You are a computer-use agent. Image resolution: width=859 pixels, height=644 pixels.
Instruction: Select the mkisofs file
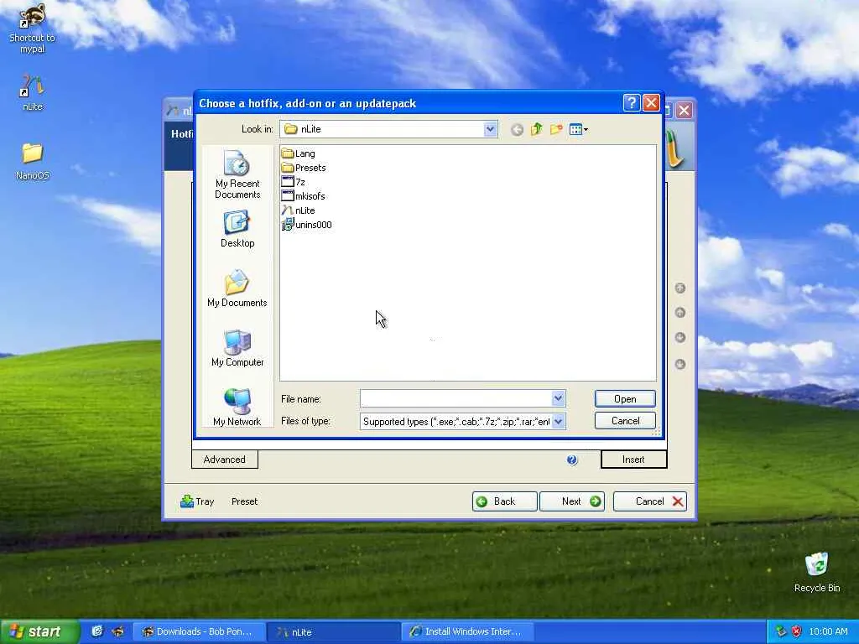click(304, 196)
